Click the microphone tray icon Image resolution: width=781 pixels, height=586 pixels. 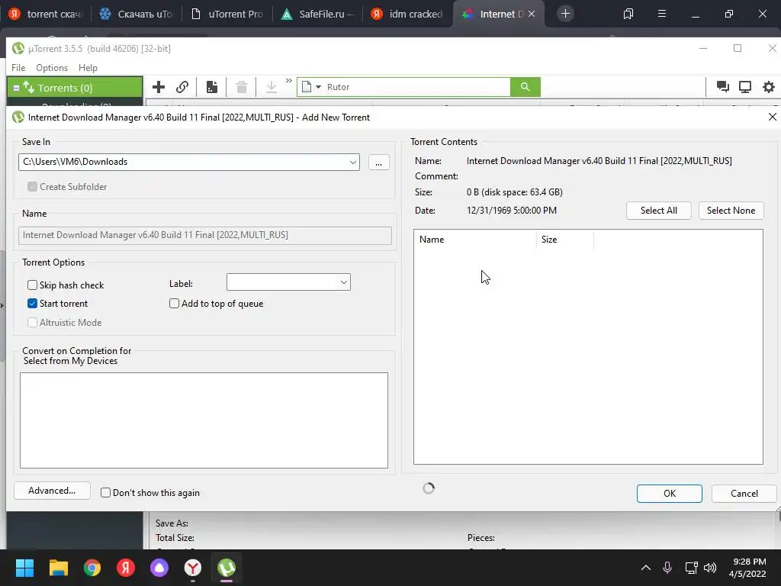coord(667,568)
